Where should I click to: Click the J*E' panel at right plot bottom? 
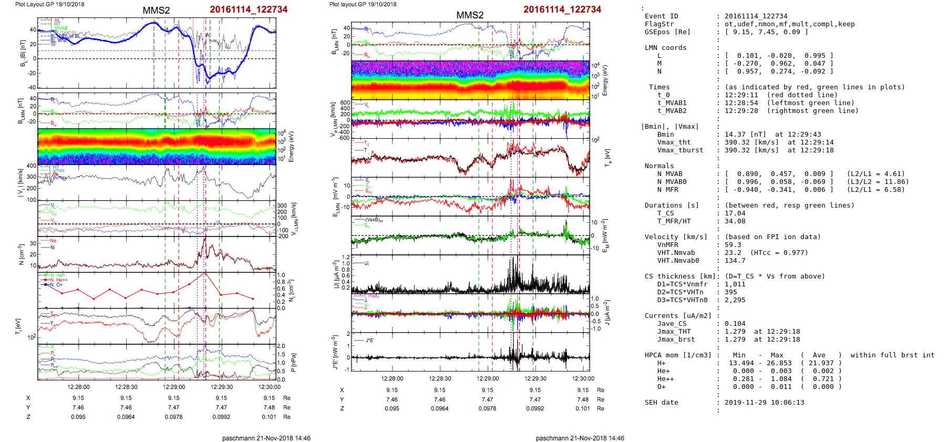(x=470, y=352)
